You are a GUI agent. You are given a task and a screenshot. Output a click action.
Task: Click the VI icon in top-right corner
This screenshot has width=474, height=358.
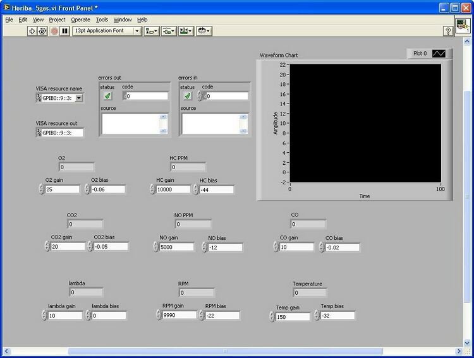tap(463, 26)
